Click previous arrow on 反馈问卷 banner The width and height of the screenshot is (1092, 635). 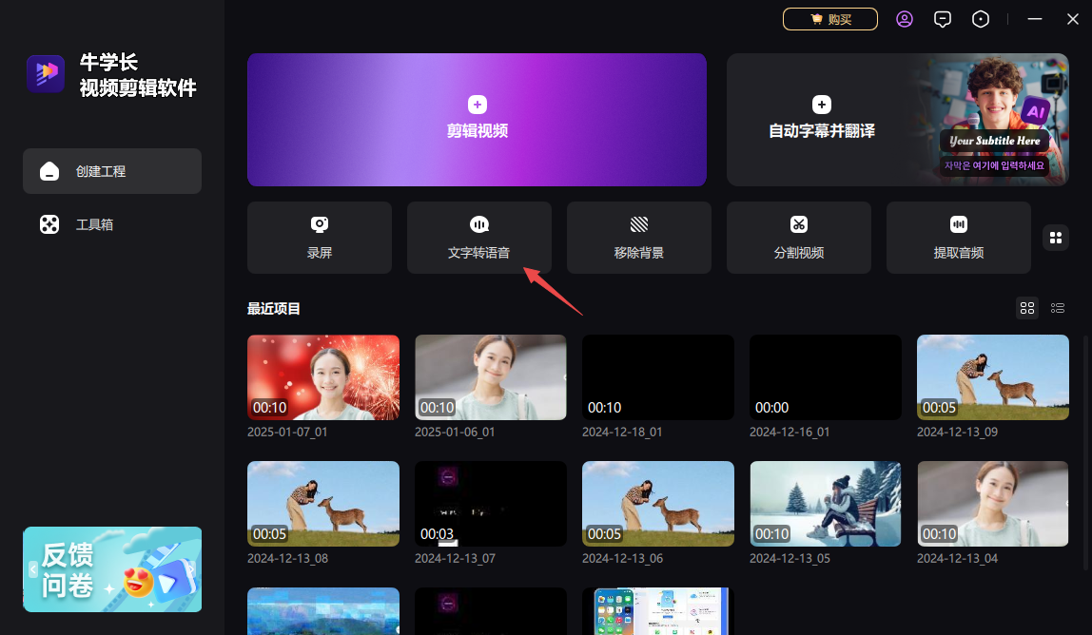(x=32, y=569)
